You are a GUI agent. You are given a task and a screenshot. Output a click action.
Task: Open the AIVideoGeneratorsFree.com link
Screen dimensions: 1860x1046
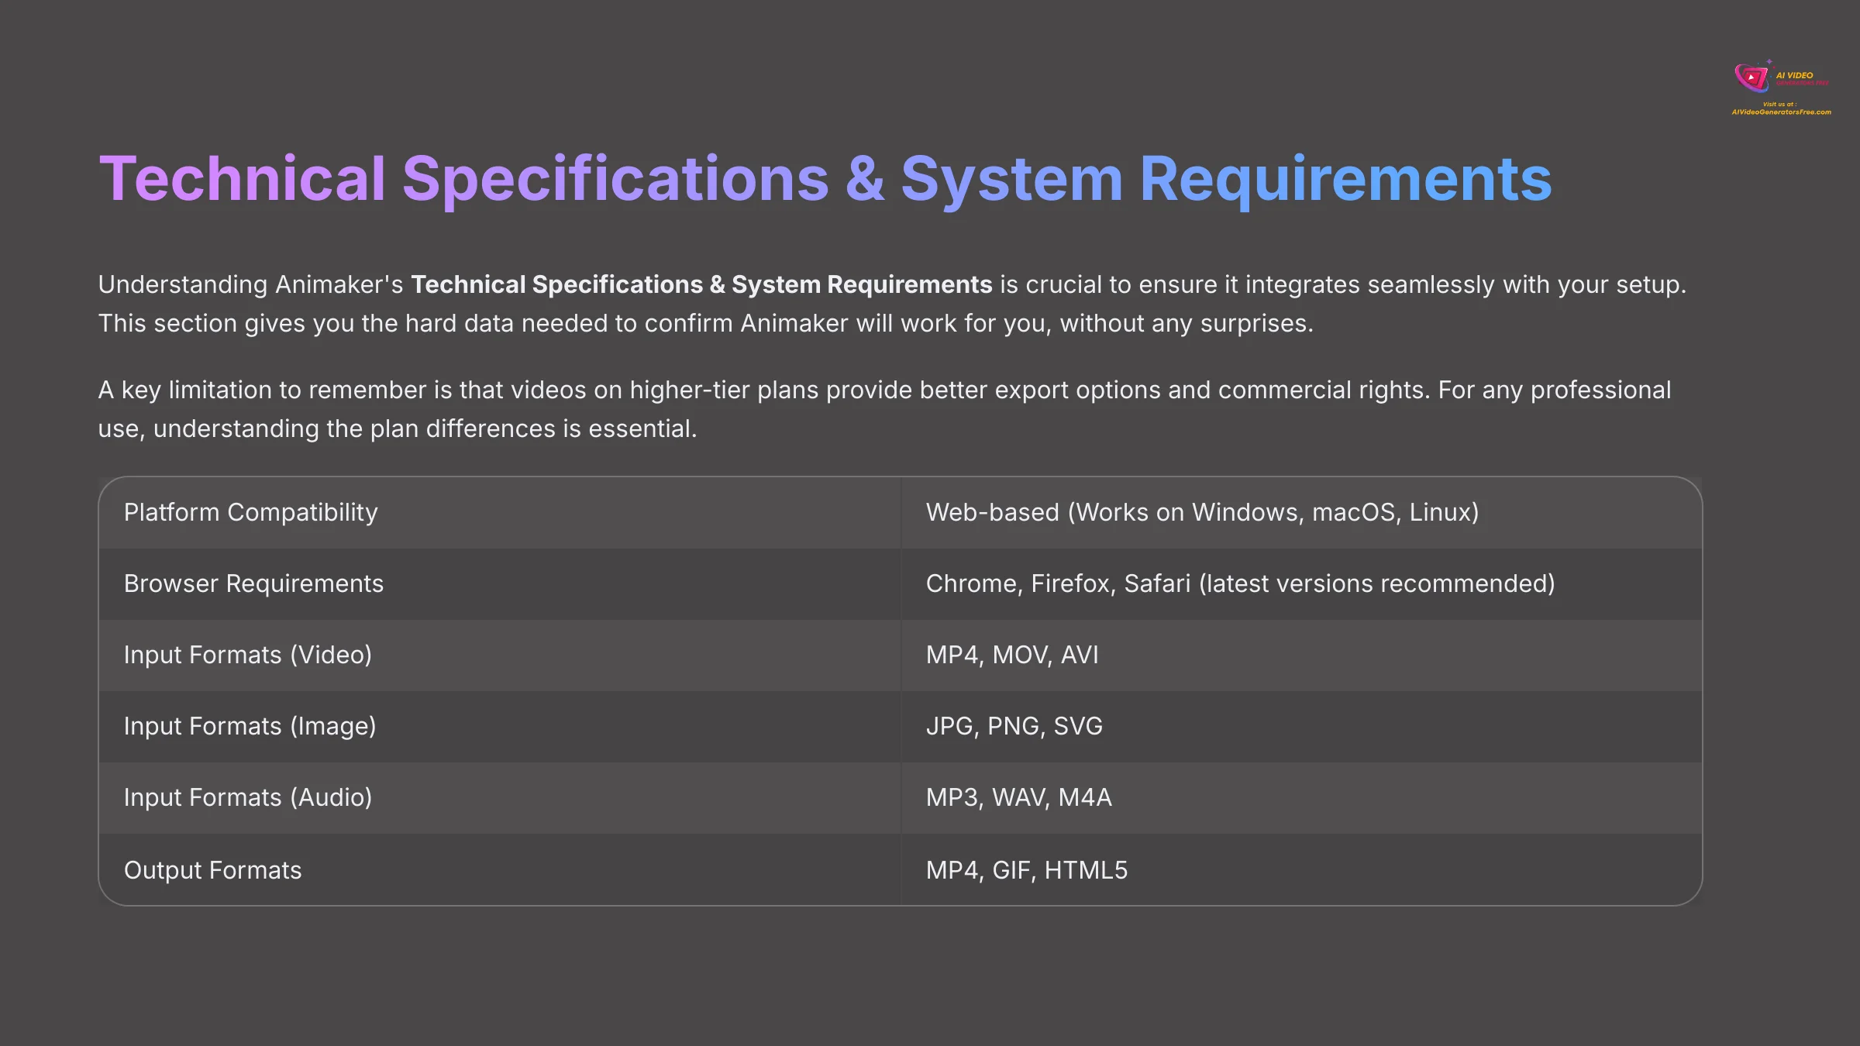(1781, 112)
